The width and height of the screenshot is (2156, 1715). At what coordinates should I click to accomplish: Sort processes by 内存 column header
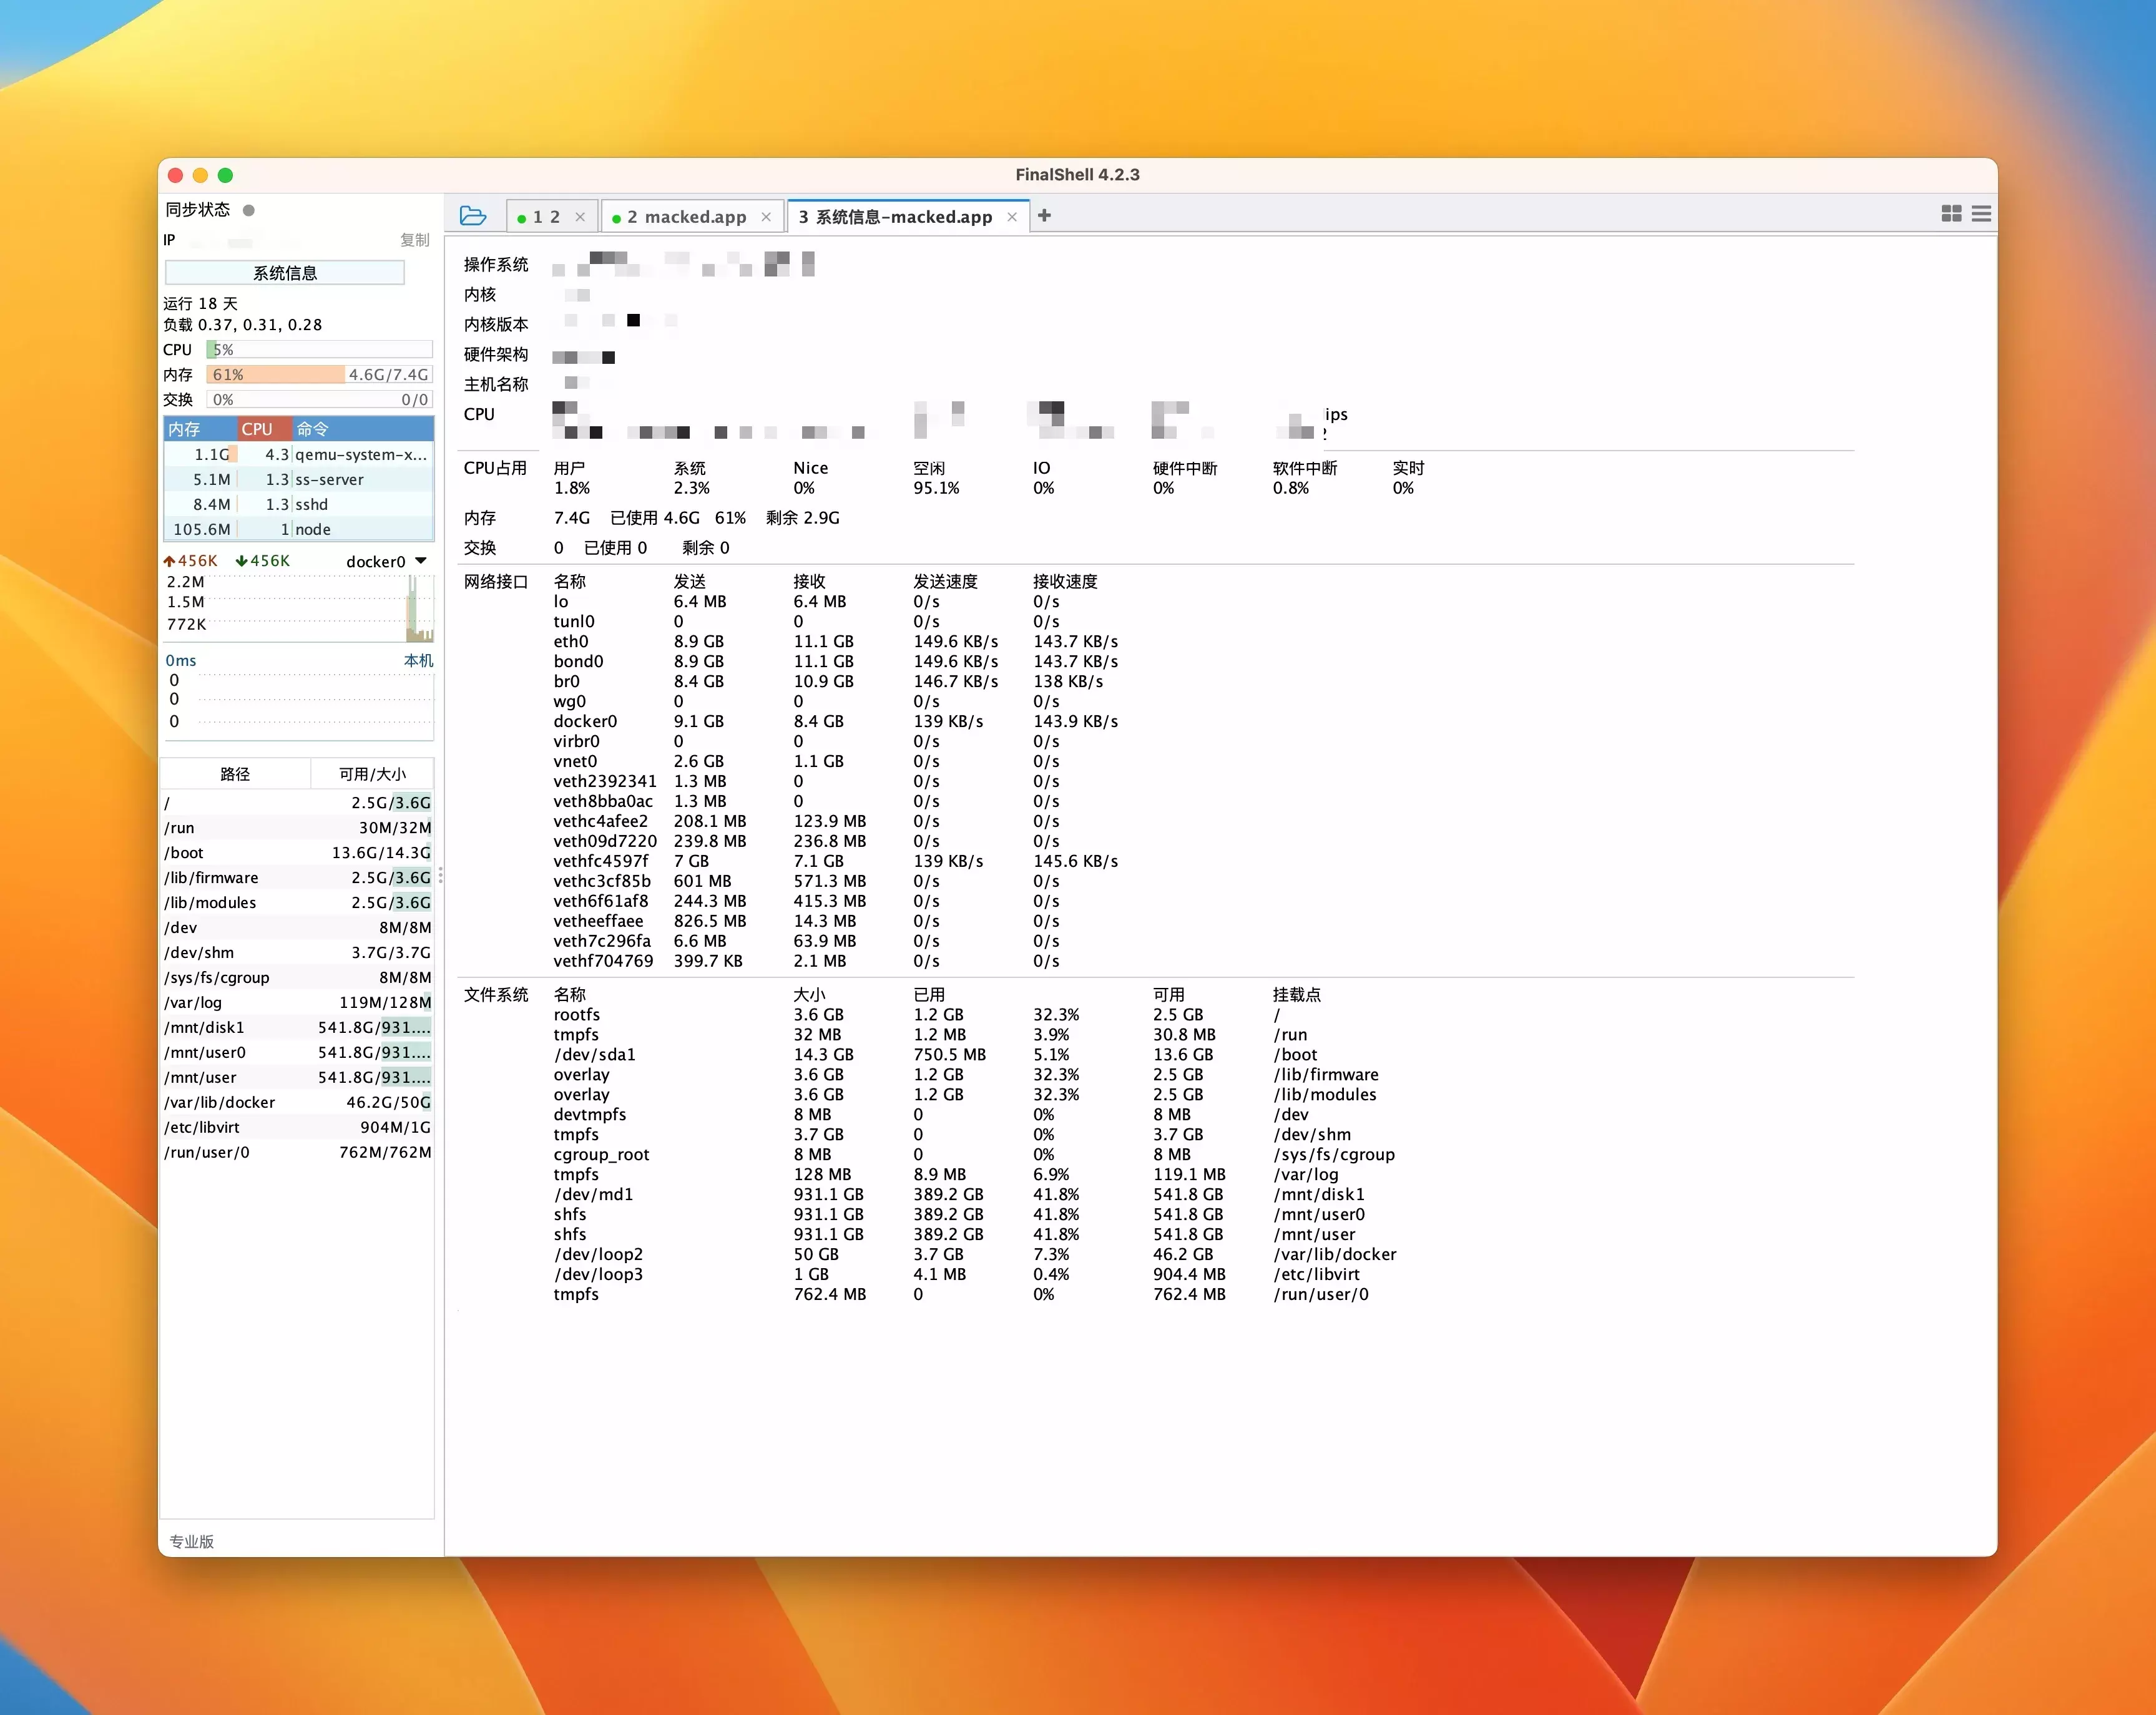click(x=185, y=429)
